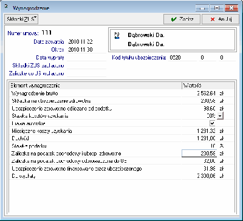Minimize the Wynagrodzenie window

pyautogui.click(x=202, y=8)
